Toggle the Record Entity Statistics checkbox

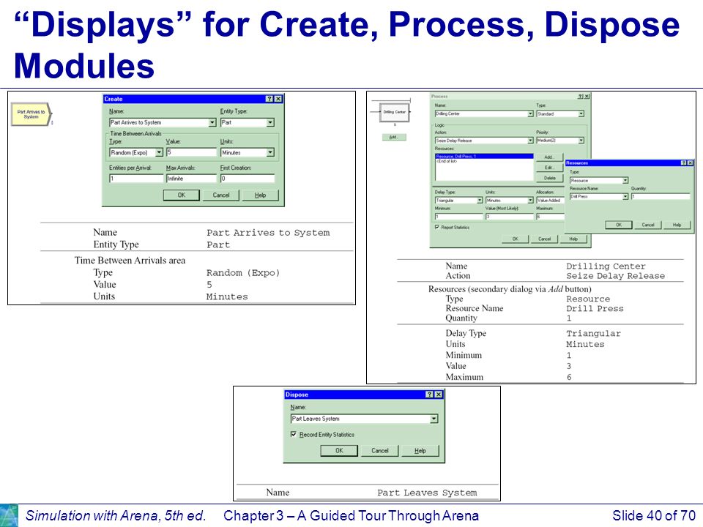293,434
